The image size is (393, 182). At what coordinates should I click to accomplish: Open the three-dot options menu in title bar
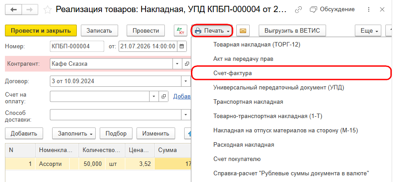coord(368,9)
